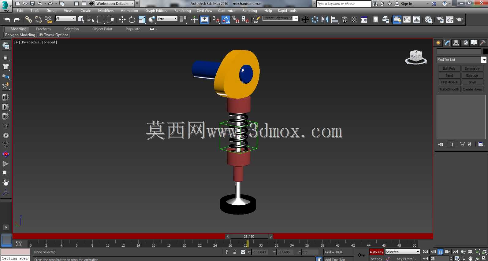This screenshot has width=488, height=261.
Task: Click the ViewCube in the viewport
Action: tap(416, 57)
